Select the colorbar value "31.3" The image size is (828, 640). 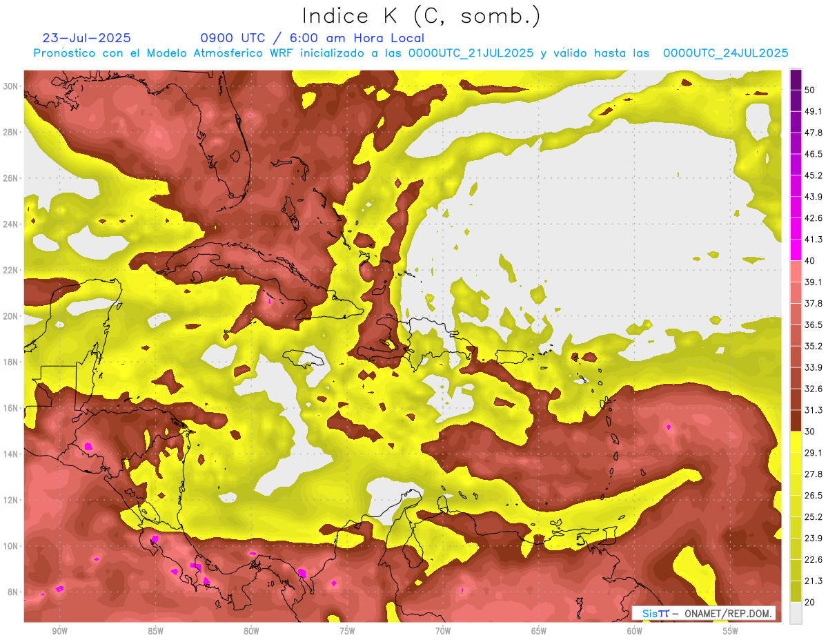pos(814,410)
